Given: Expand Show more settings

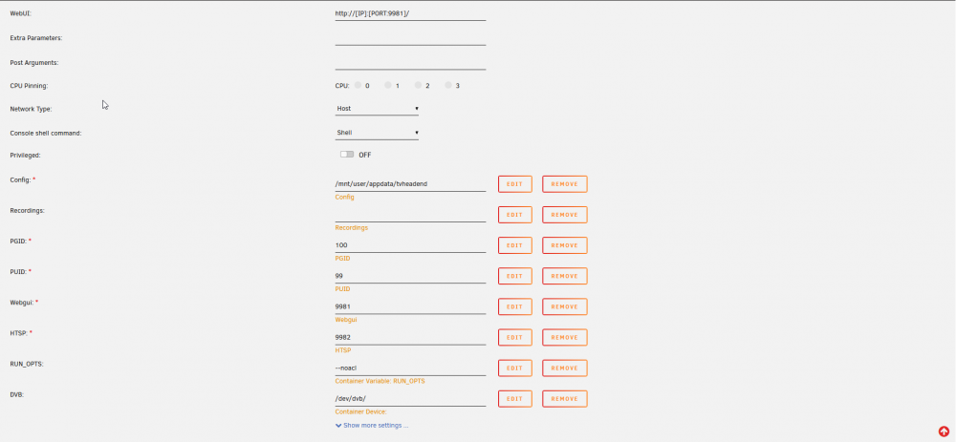Looking at the screenshot, I should (372, 426).
